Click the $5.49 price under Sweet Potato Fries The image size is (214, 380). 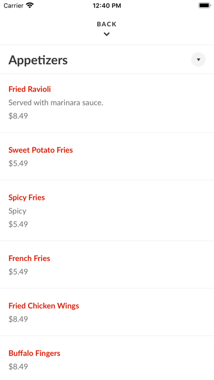[x=18, y=163]
